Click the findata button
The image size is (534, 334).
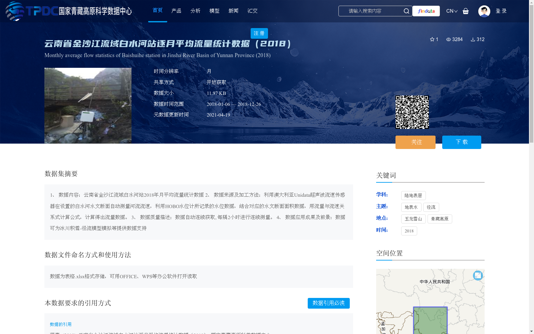(426, 11)
